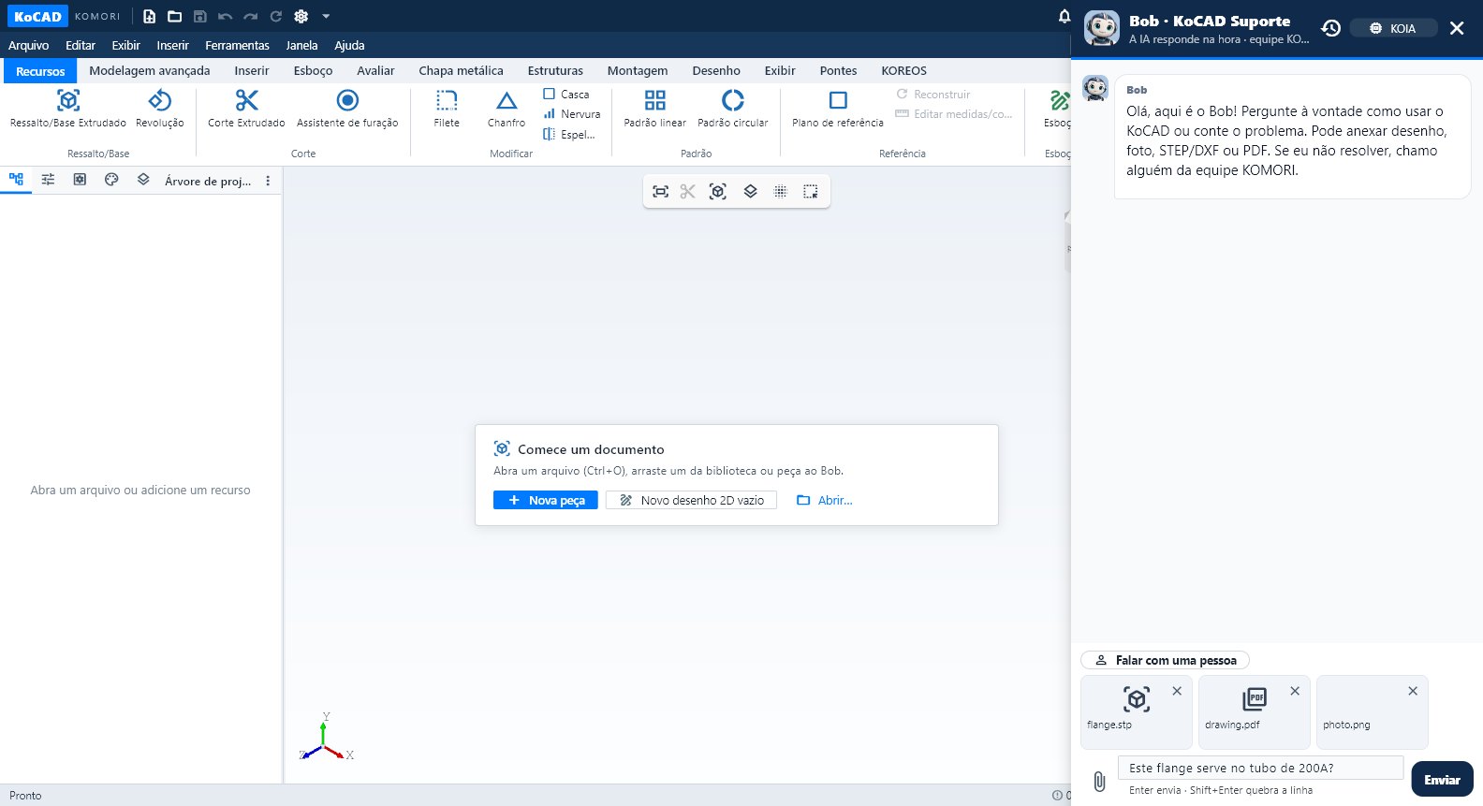This screenshot has height=806, width=1483.
Task: Click the feature tree panel tab icon
Action: tap(16, 179)
